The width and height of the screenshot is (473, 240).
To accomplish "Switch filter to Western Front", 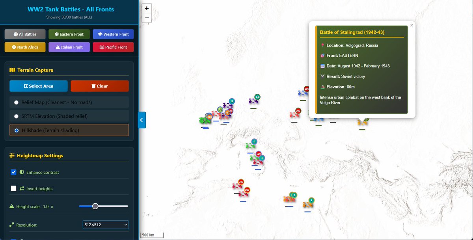I will 113,34.
